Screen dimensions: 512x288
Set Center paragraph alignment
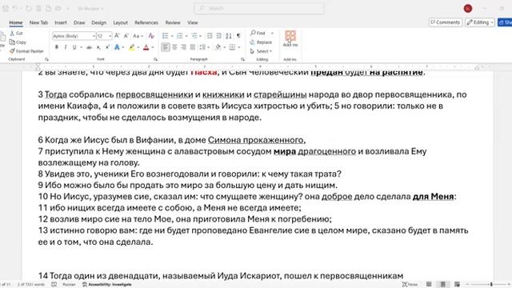[174, 47]
